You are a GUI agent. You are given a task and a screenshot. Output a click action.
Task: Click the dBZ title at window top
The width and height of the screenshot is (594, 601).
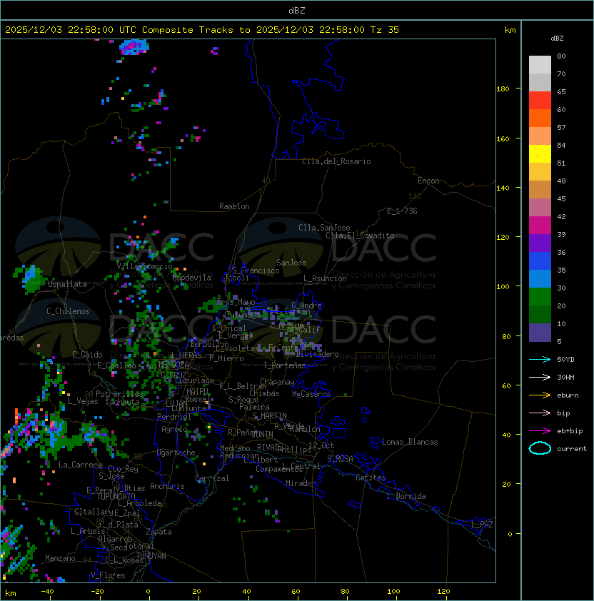(297, 11)
